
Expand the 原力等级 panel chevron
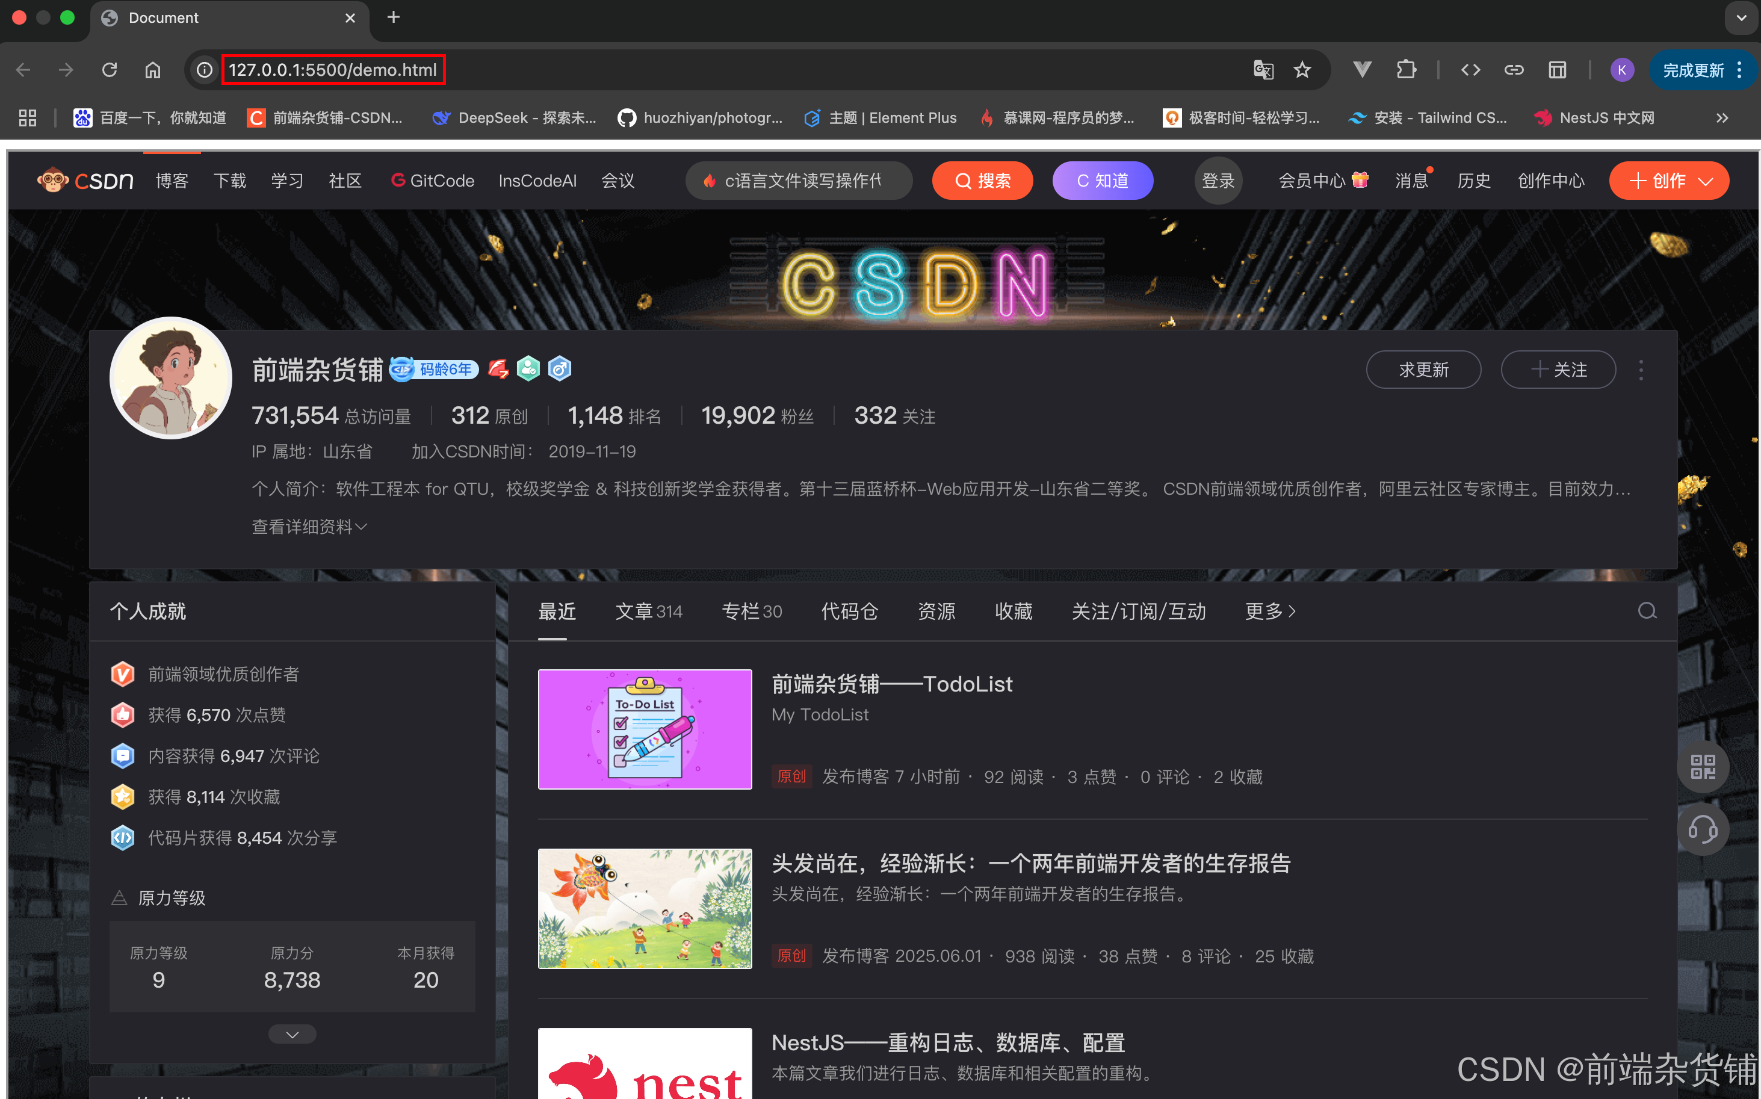(x=292, y=1035)
